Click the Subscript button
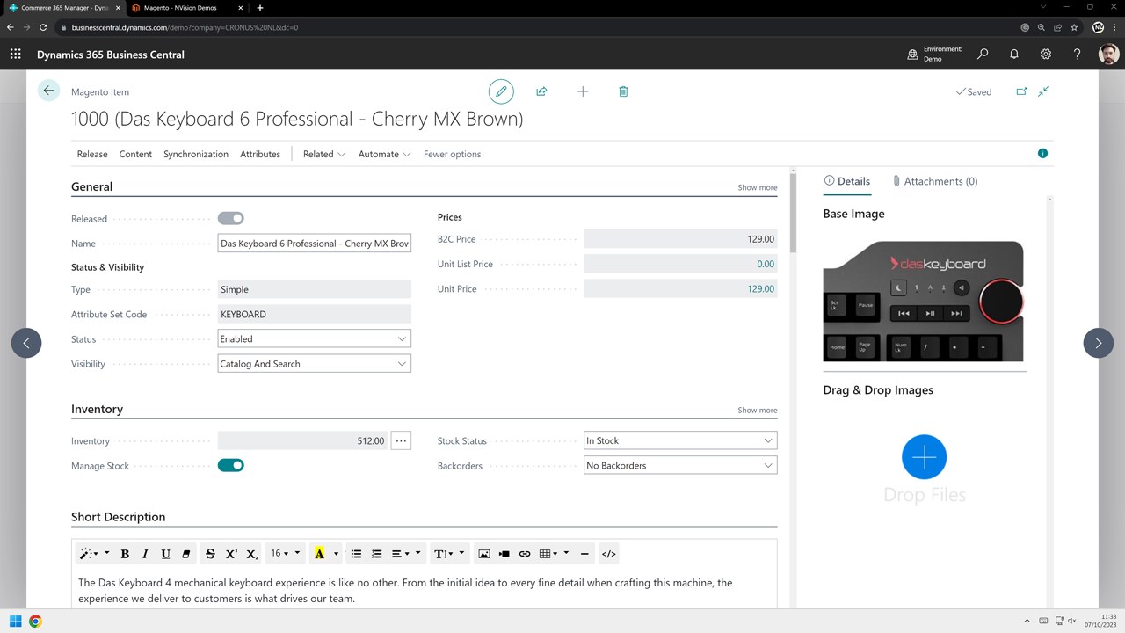The height and width of the screenshot is (633, 1125). coord(251,554)
